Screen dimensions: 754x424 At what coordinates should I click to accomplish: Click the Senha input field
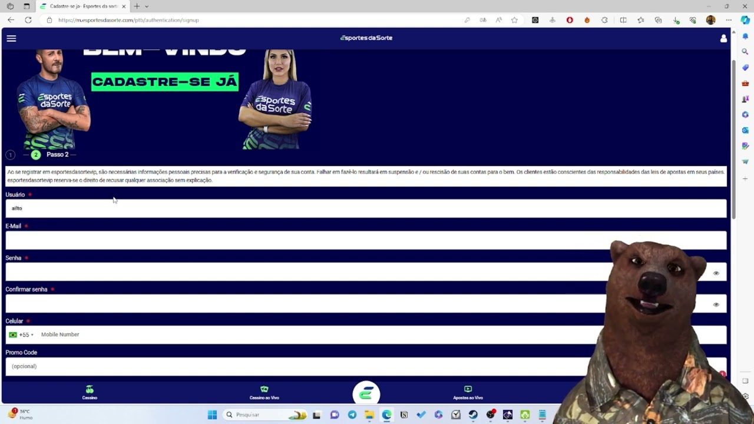366,271
